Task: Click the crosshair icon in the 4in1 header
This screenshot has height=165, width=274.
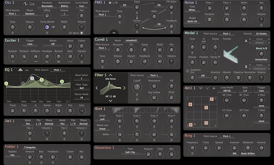Action: click(214, 88)
